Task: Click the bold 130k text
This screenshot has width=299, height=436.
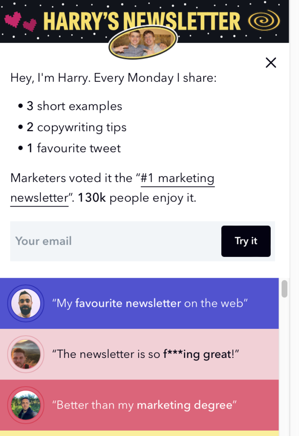Action: (91, 197)
